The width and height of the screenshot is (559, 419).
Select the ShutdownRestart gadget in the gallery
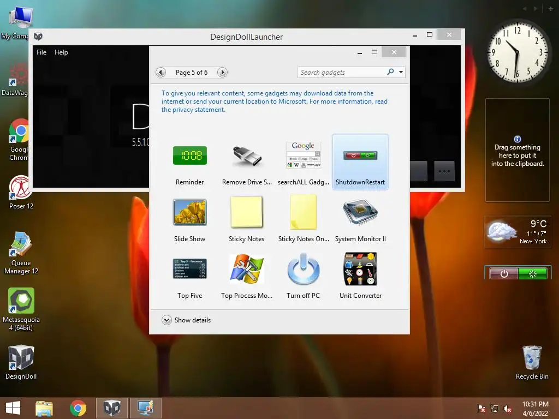(x=360, y=162)
